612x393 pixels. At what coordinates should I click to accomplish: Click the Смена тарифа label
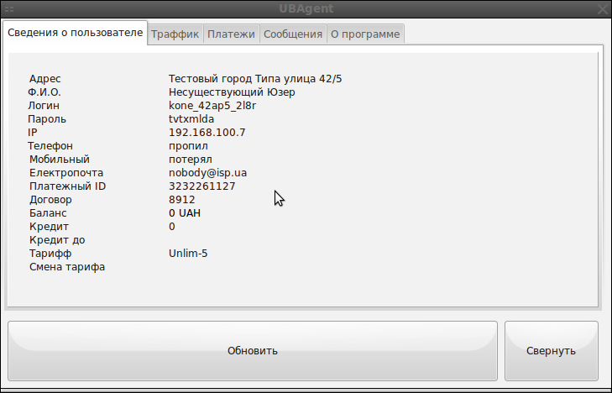click(67, 267)
